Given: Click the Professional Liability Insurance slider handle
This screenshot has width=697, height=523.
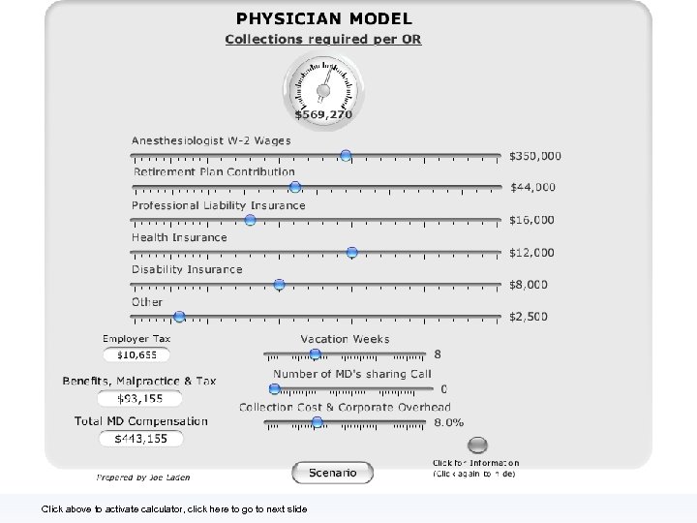Looking at the screenshot, I should tap(250, 220).
